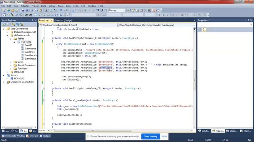Switch to Class View bottom tab
The width and height of the screenshot is (254, 142).
click(x=231, y=131)
